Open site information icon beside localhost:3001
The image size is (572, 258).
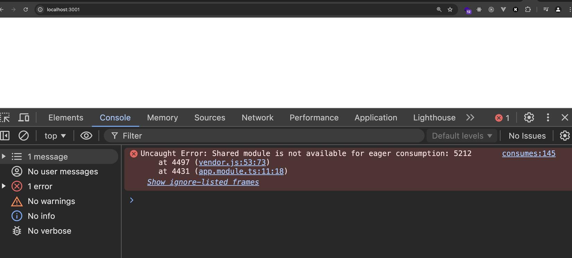coord(40,10)
